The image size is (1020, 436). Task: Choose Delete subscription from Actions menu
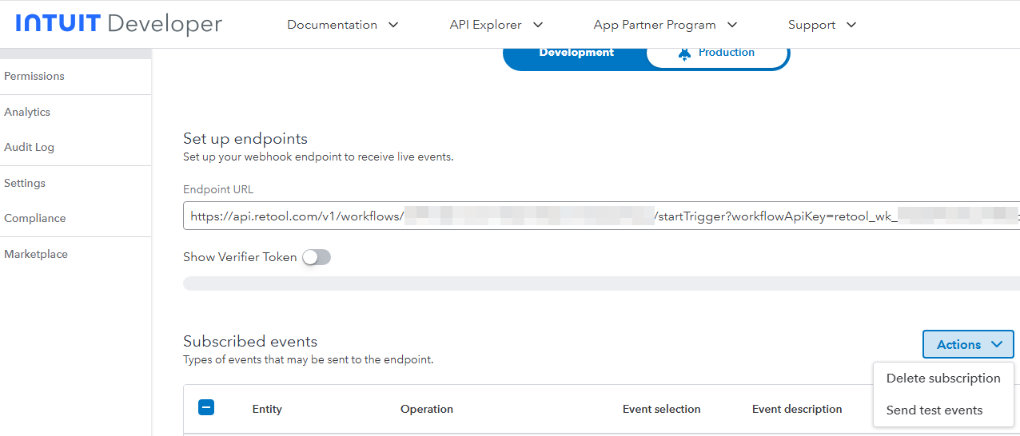click(943, 379)
